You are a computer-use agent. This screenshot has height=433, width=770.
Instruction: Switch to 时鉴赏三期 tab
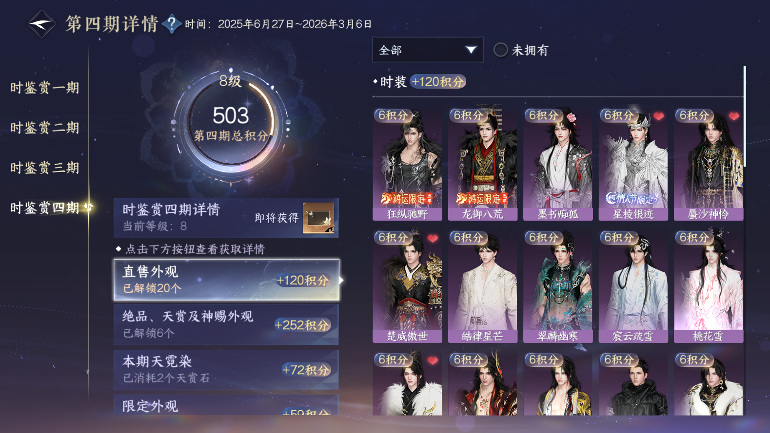pyautogui.click(x=44, y=168)
